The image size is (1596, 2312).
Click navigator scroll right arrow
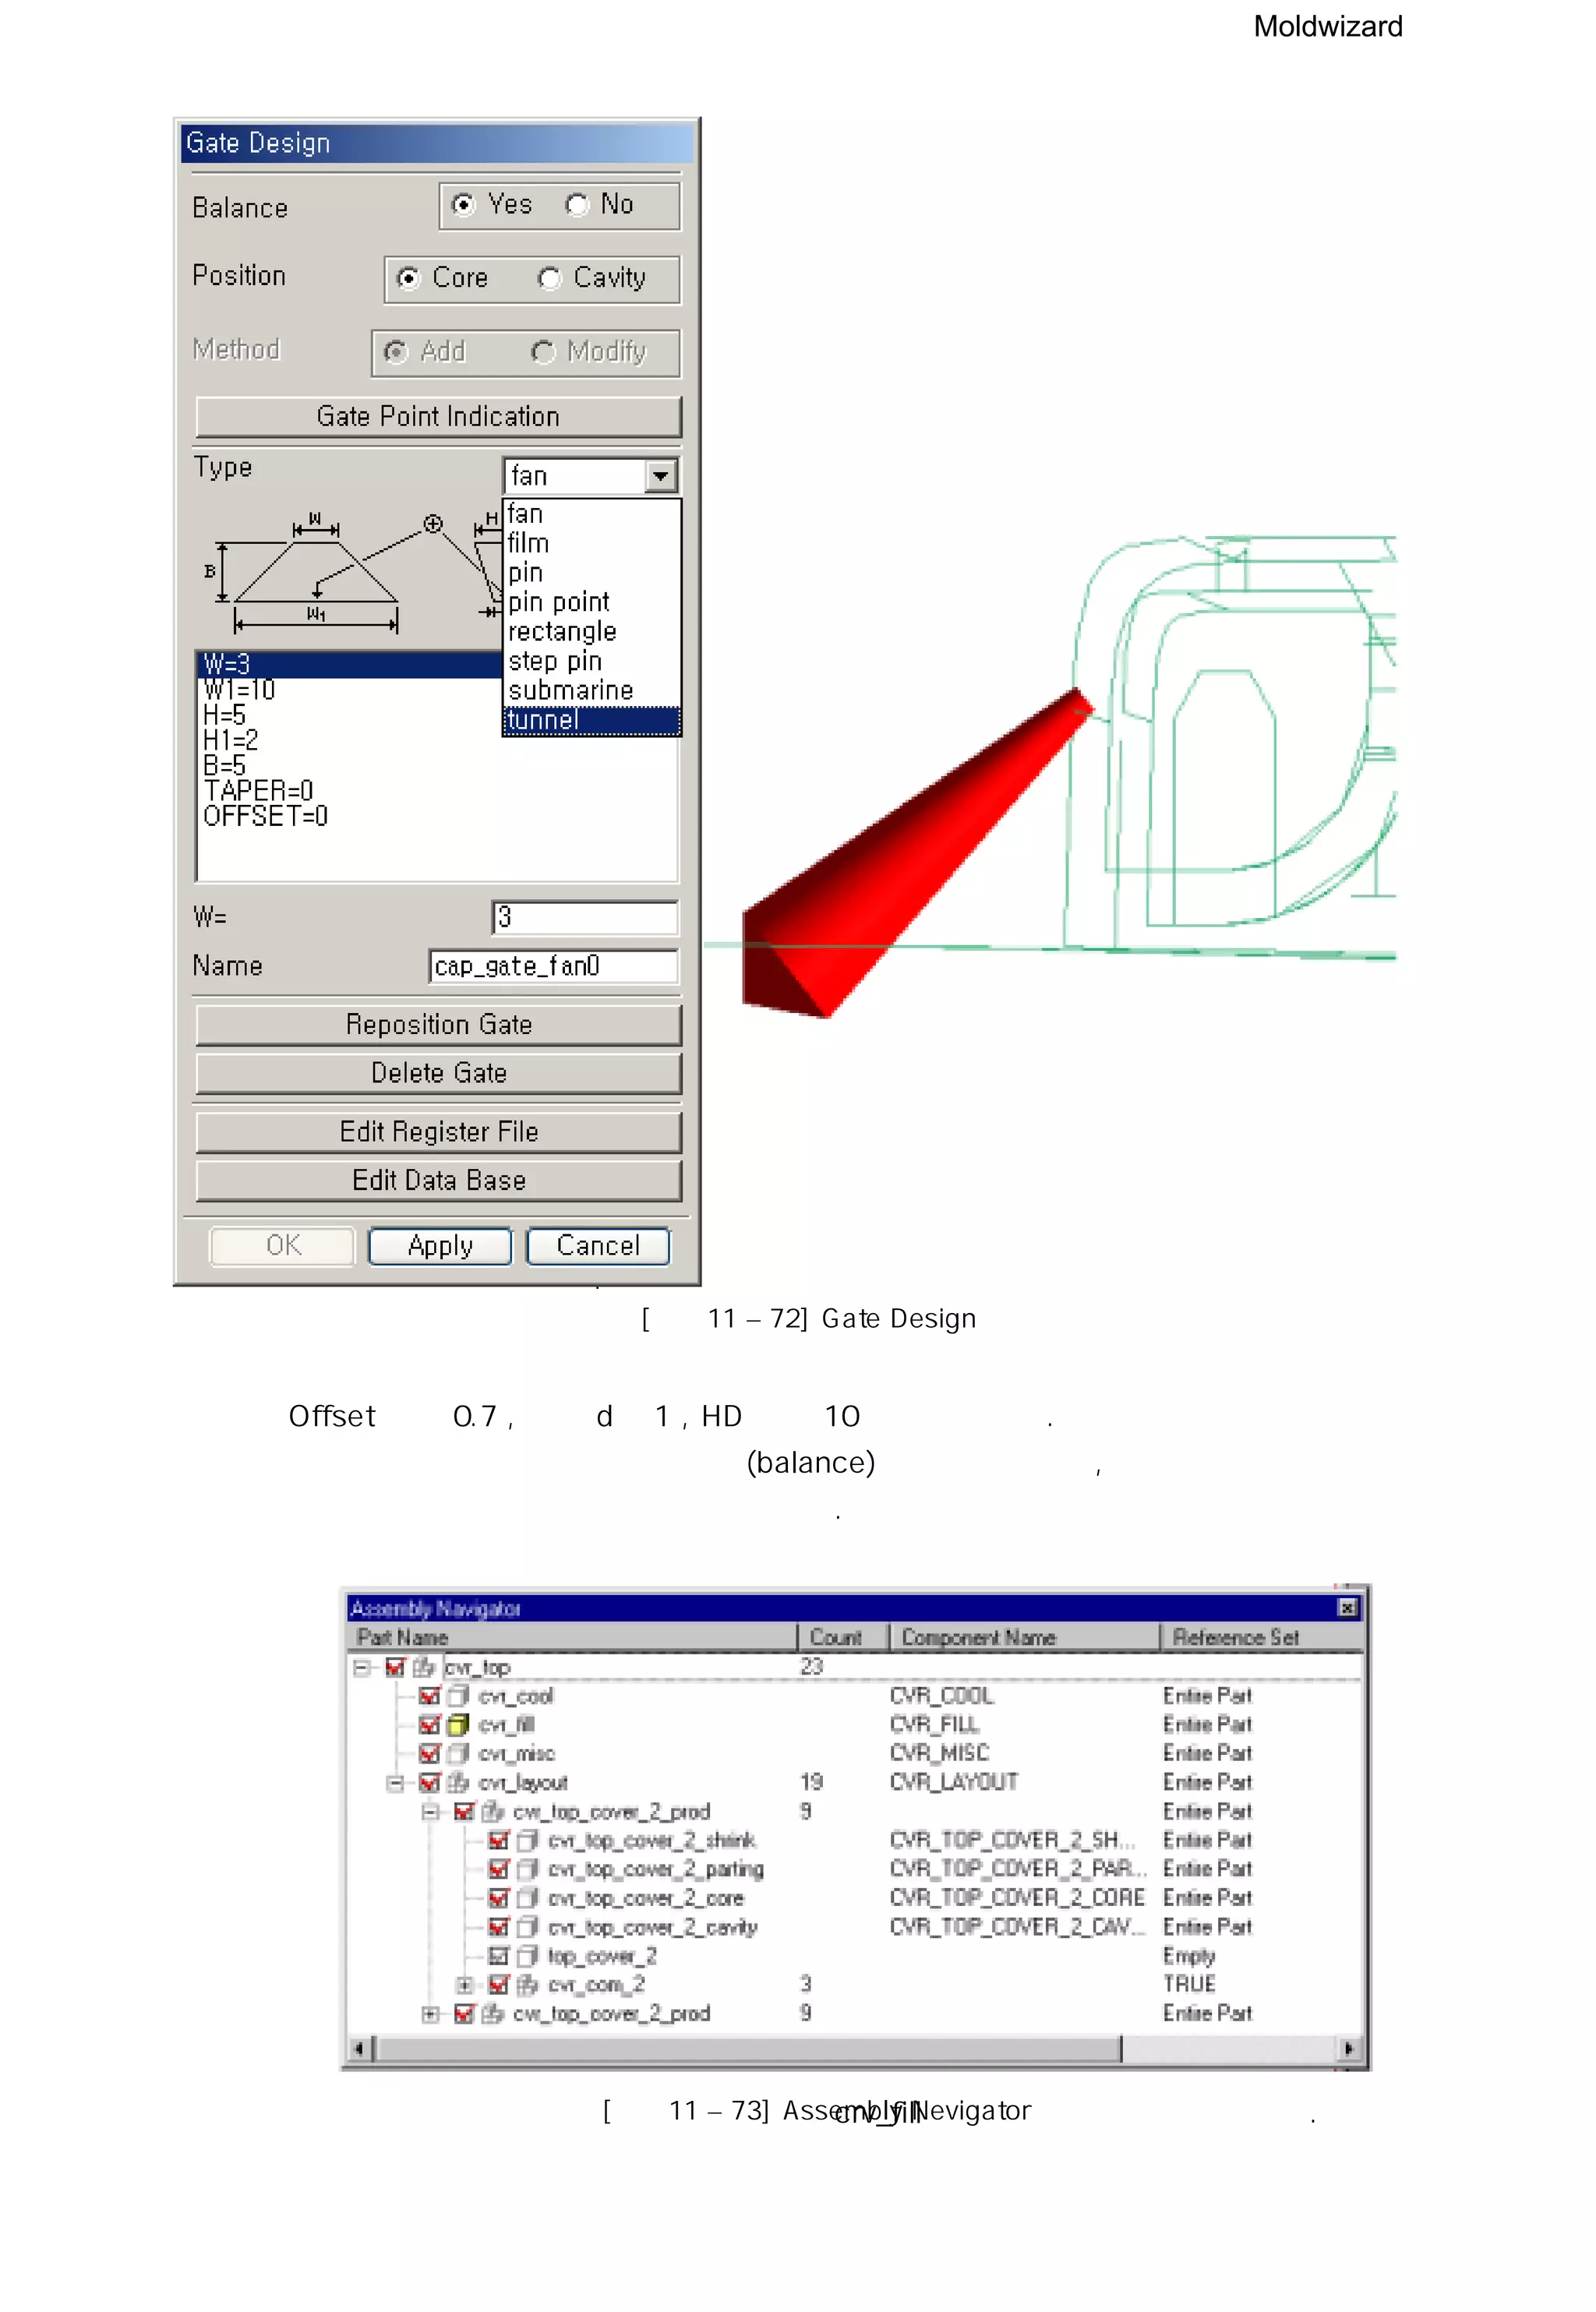click(1348, 2049)
